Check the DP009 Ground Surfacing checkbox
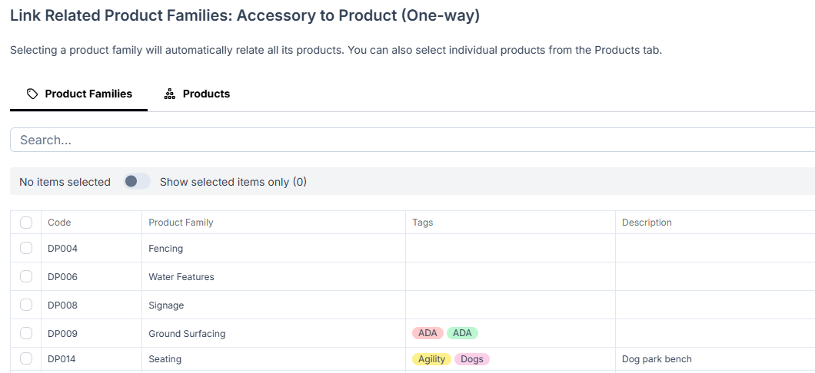Viewport: 815px width, 373px height. pos(26,333)
